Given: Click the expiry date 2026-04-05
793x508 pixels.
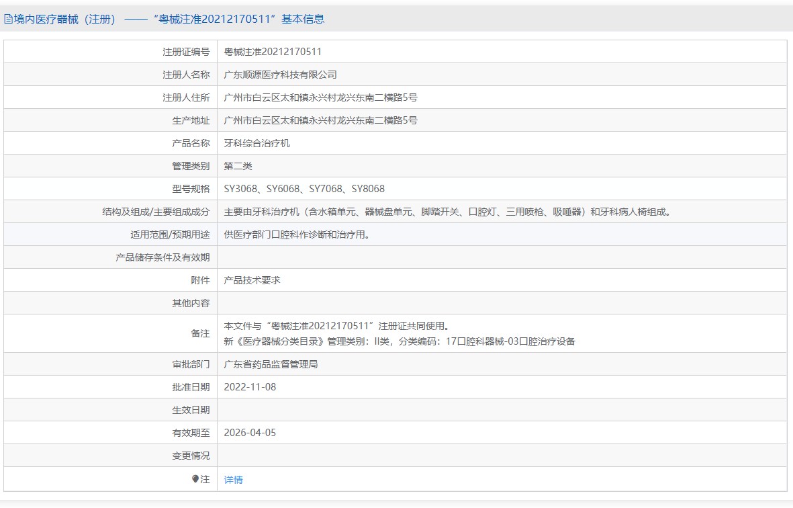Looking at the screenshot, I should pos(250,433).
